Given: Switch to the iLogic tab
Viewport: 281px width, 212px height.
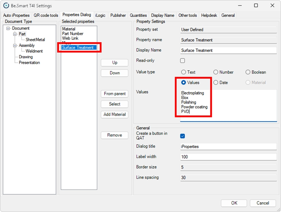Looking at the screenshot, I should coord(100,15).
